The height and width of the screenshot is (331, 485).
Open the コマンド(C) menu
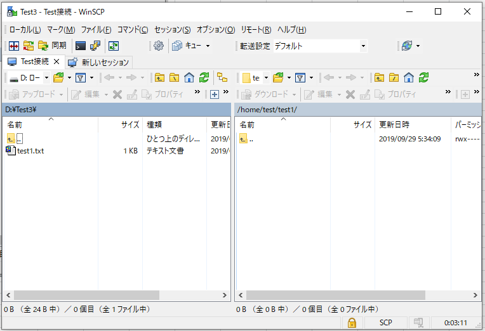(133, 30)
